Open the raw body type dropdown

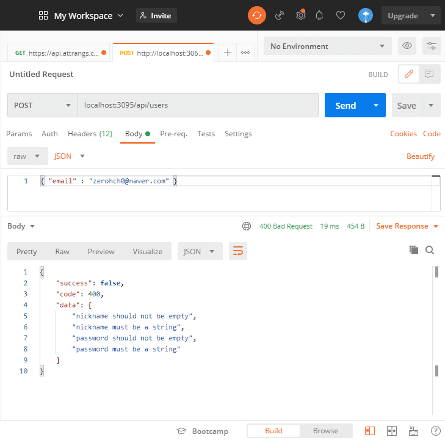(x=27, y=156)
